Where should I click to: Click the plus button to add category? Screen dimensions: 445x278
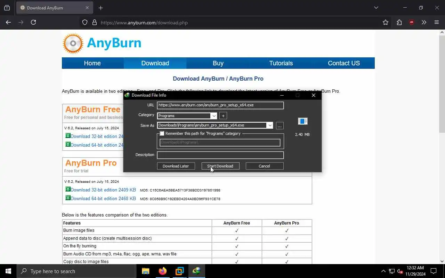(x=223, y=116)
